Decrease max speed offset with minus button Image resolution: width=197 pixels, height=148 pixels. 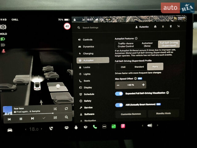(x=118, y=85)
